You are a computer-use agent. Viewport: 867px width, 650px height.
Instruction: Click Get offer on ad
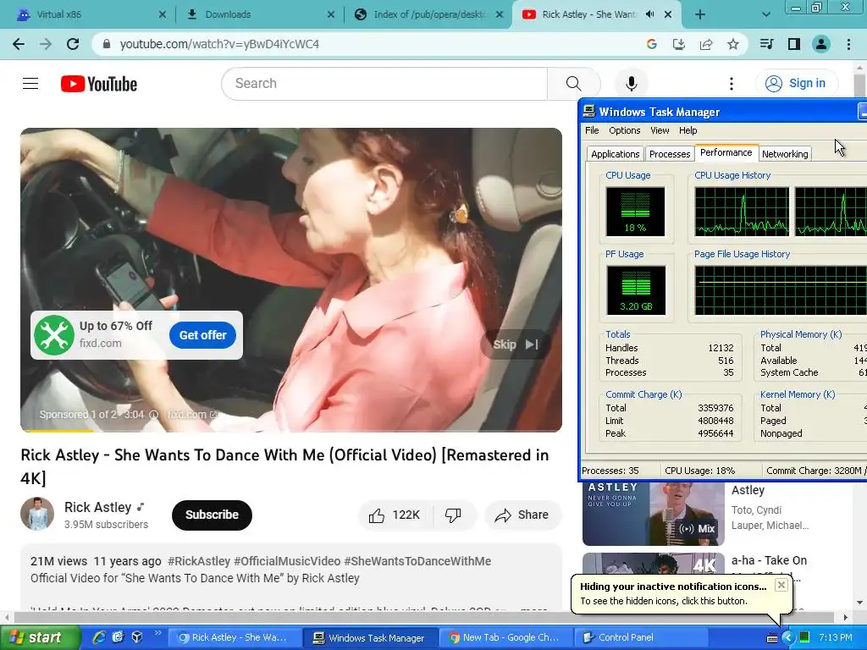pos(202,335)
